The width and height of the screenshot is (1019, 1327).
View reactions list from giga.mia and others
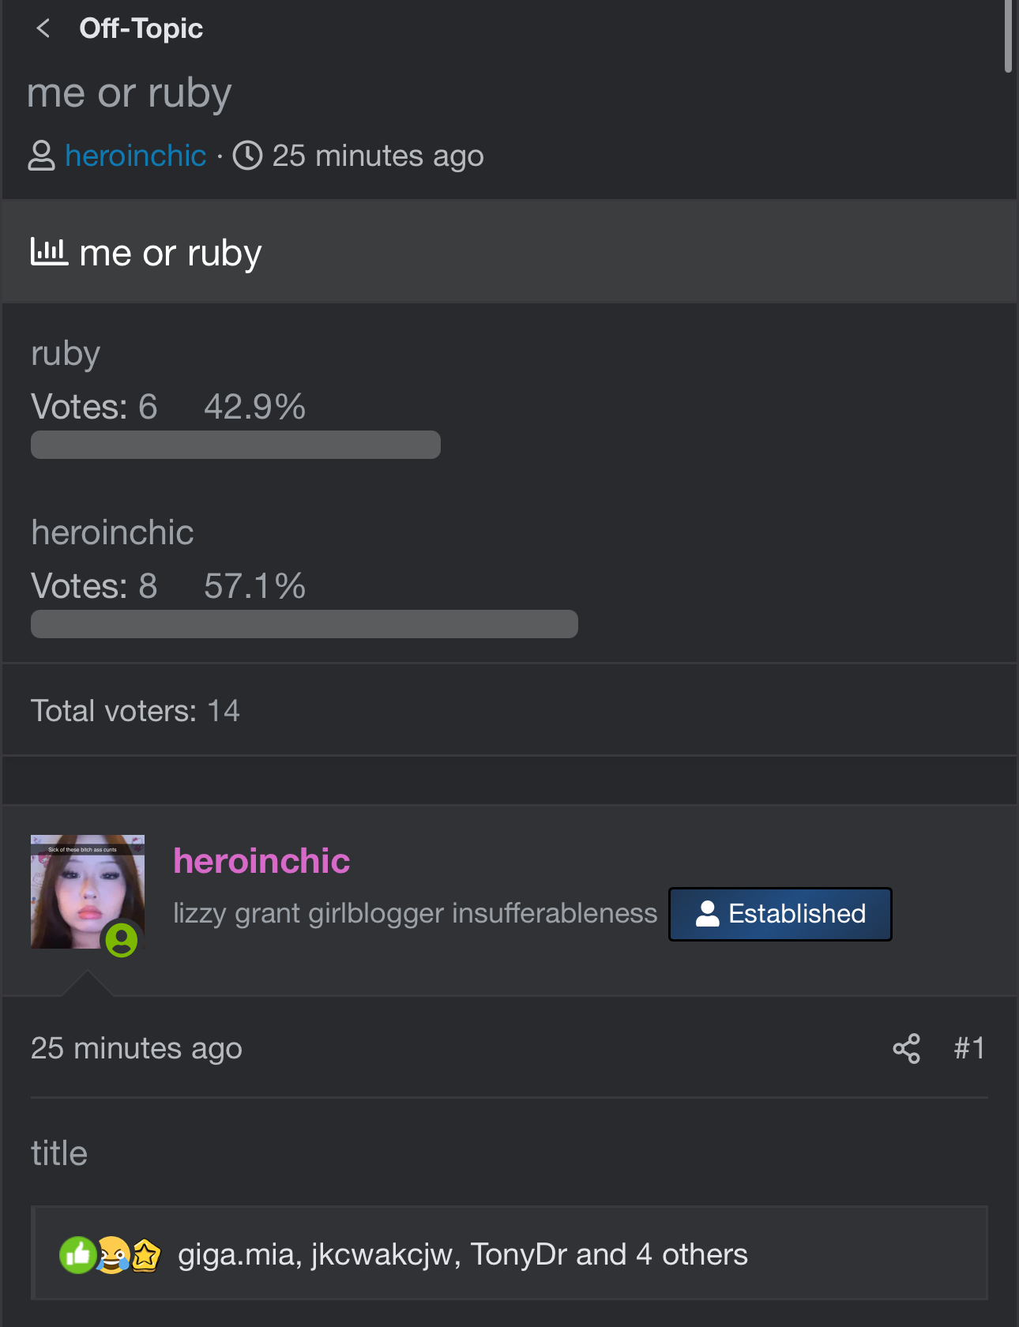coord(462,1254)
